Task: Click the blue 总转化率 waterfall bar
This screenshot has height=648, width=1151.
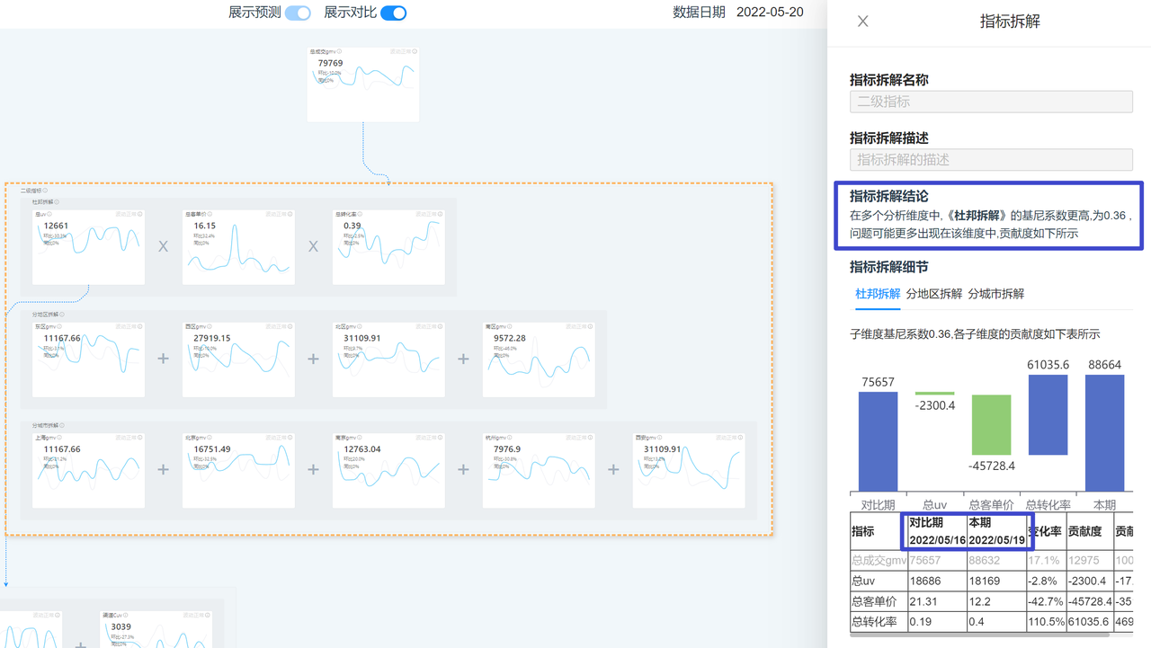Action: 1048,415
